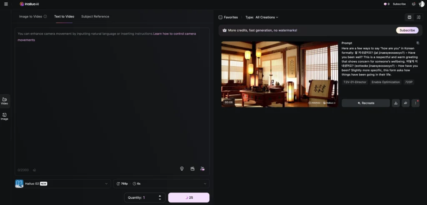The image size is (427, 205).
Task: Click the Subscribe button in the promo banner
Action: click(x=407, y=30)
